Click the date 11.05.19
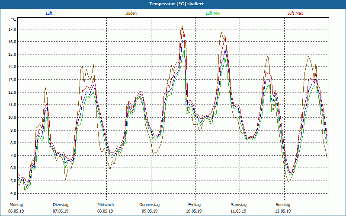Screen dimensions: 346x216 238,211
